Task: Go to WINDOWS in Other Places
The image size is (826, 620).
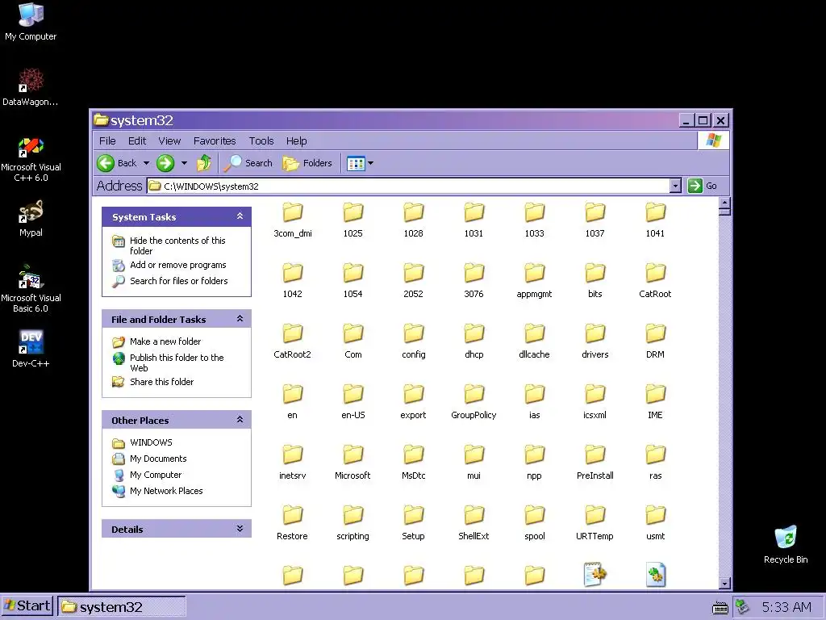Action: 151,442
